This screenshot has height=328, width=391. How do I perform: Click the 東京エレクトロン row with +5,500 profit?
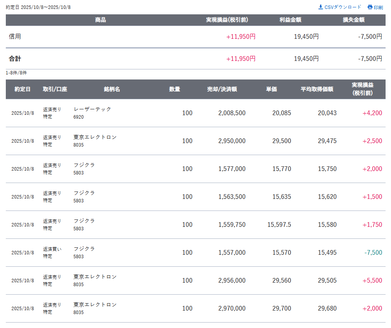tap(95, 277)
